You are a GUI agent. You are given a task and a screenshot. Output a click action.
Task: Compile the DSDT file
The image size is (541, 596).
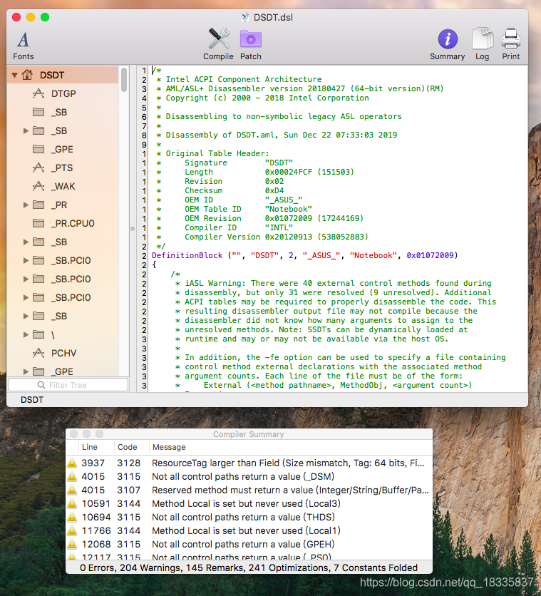tap(218, 44)
